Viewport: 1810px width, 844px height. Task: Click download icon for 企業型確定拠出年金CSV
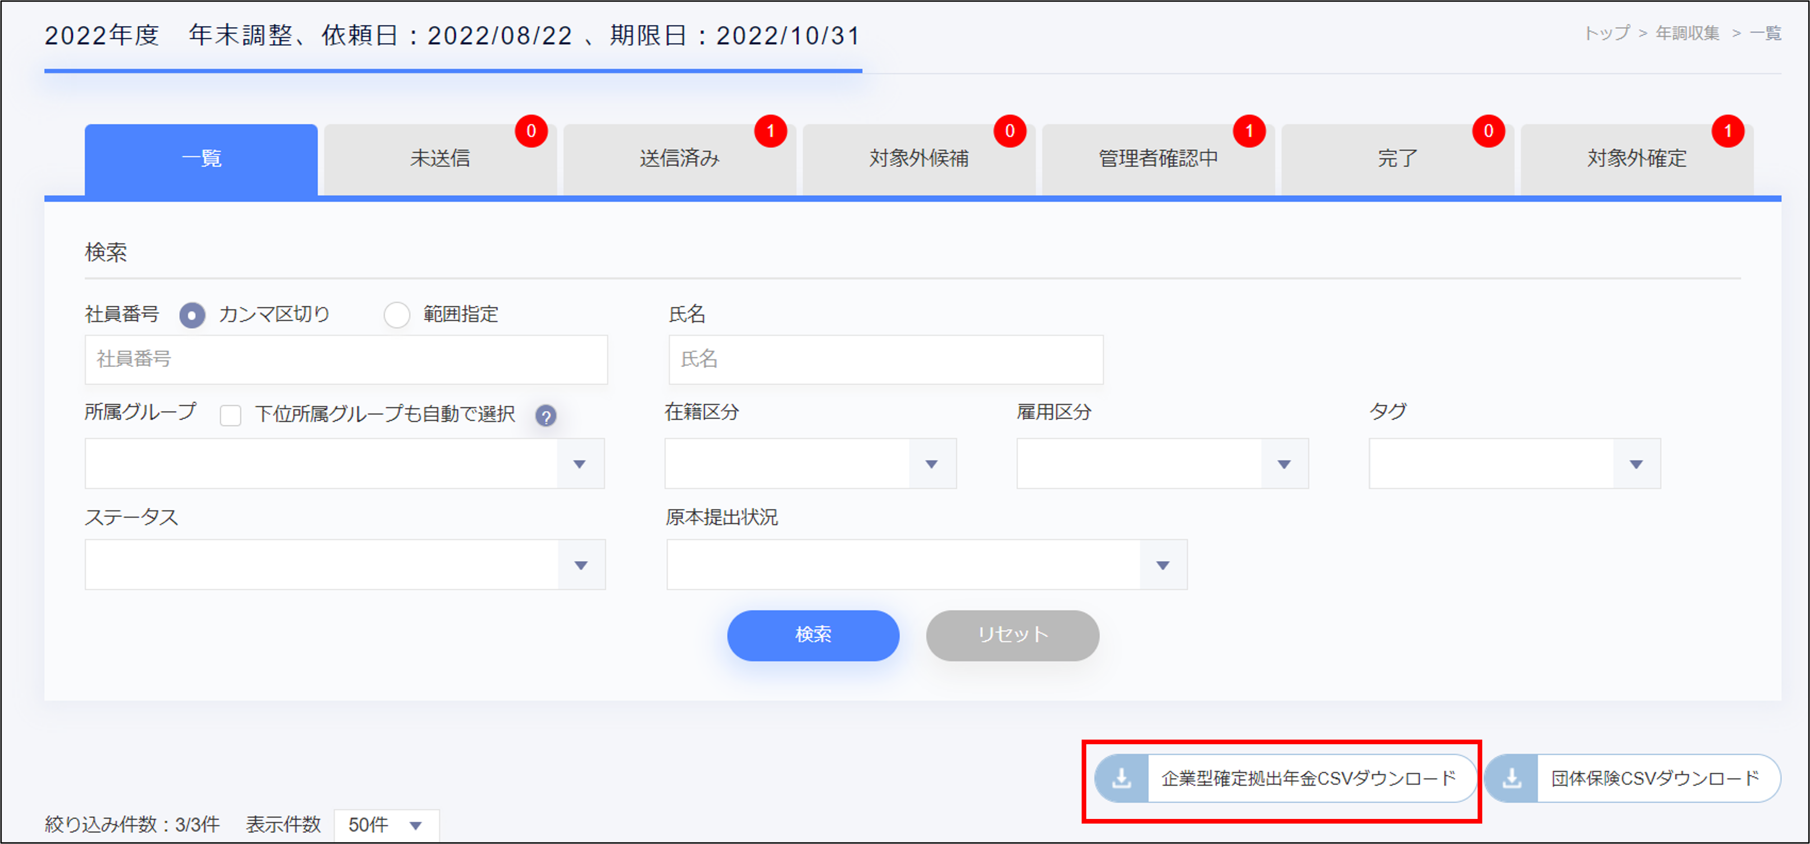coord(1122,778)
